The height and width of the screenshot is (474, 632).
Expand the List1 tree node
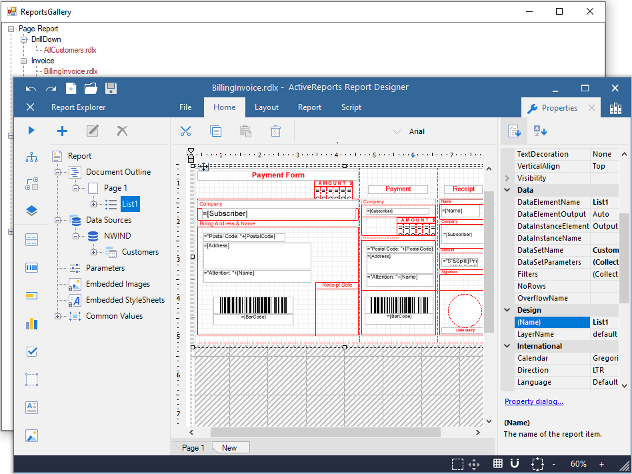pyautogui.click(x=93, y=205)
